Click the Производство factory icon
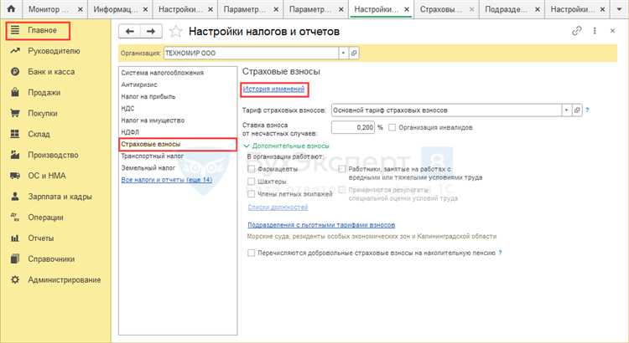Viewport: 629px width, 343px height. click(15, 155)
